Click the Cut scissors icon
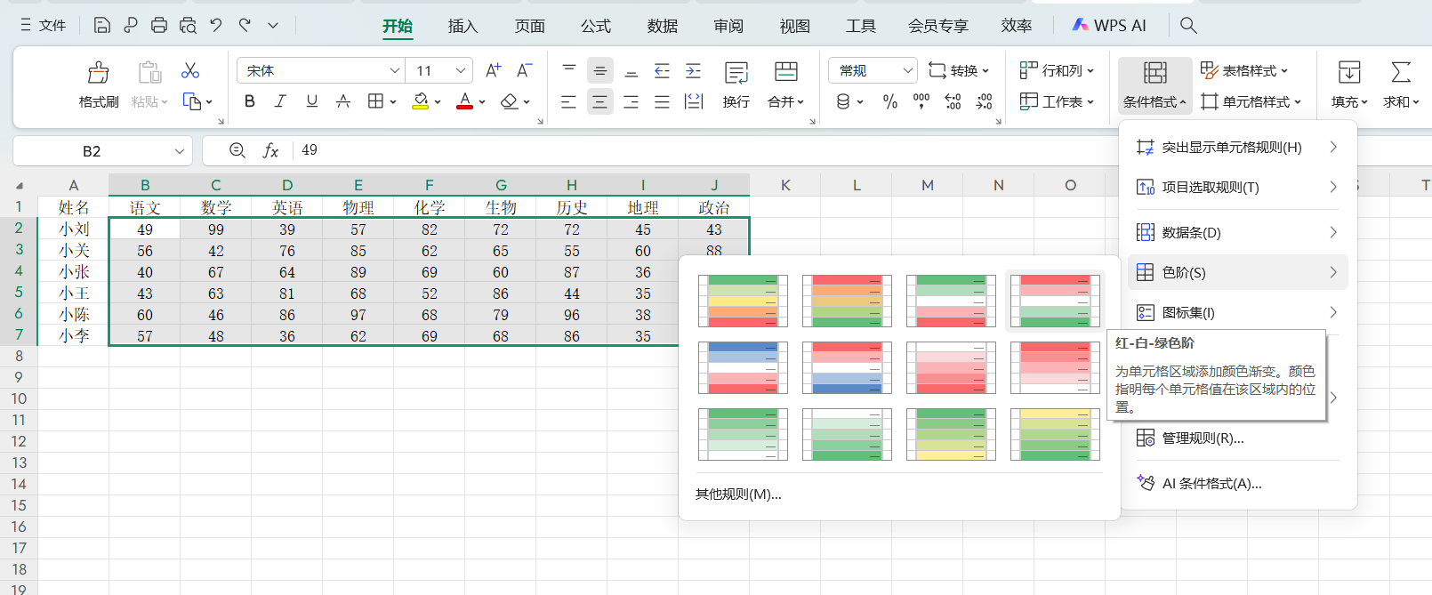The height and width of the screenshot is (595, 1432). coord(190,71)
